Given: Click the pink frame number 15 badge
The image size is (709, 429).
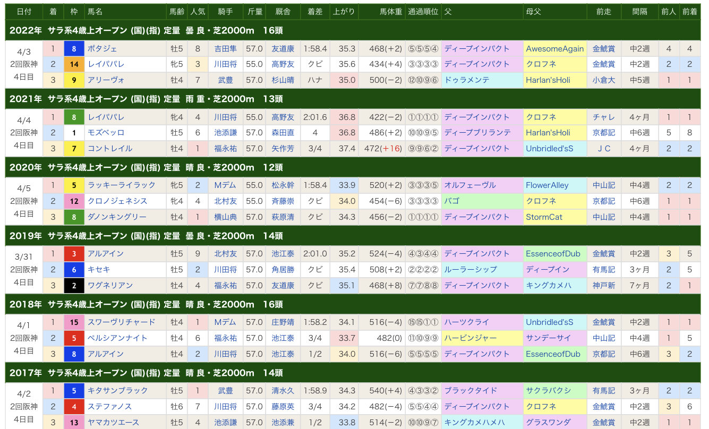Looking at the screenshot, I should pos(74,322).
